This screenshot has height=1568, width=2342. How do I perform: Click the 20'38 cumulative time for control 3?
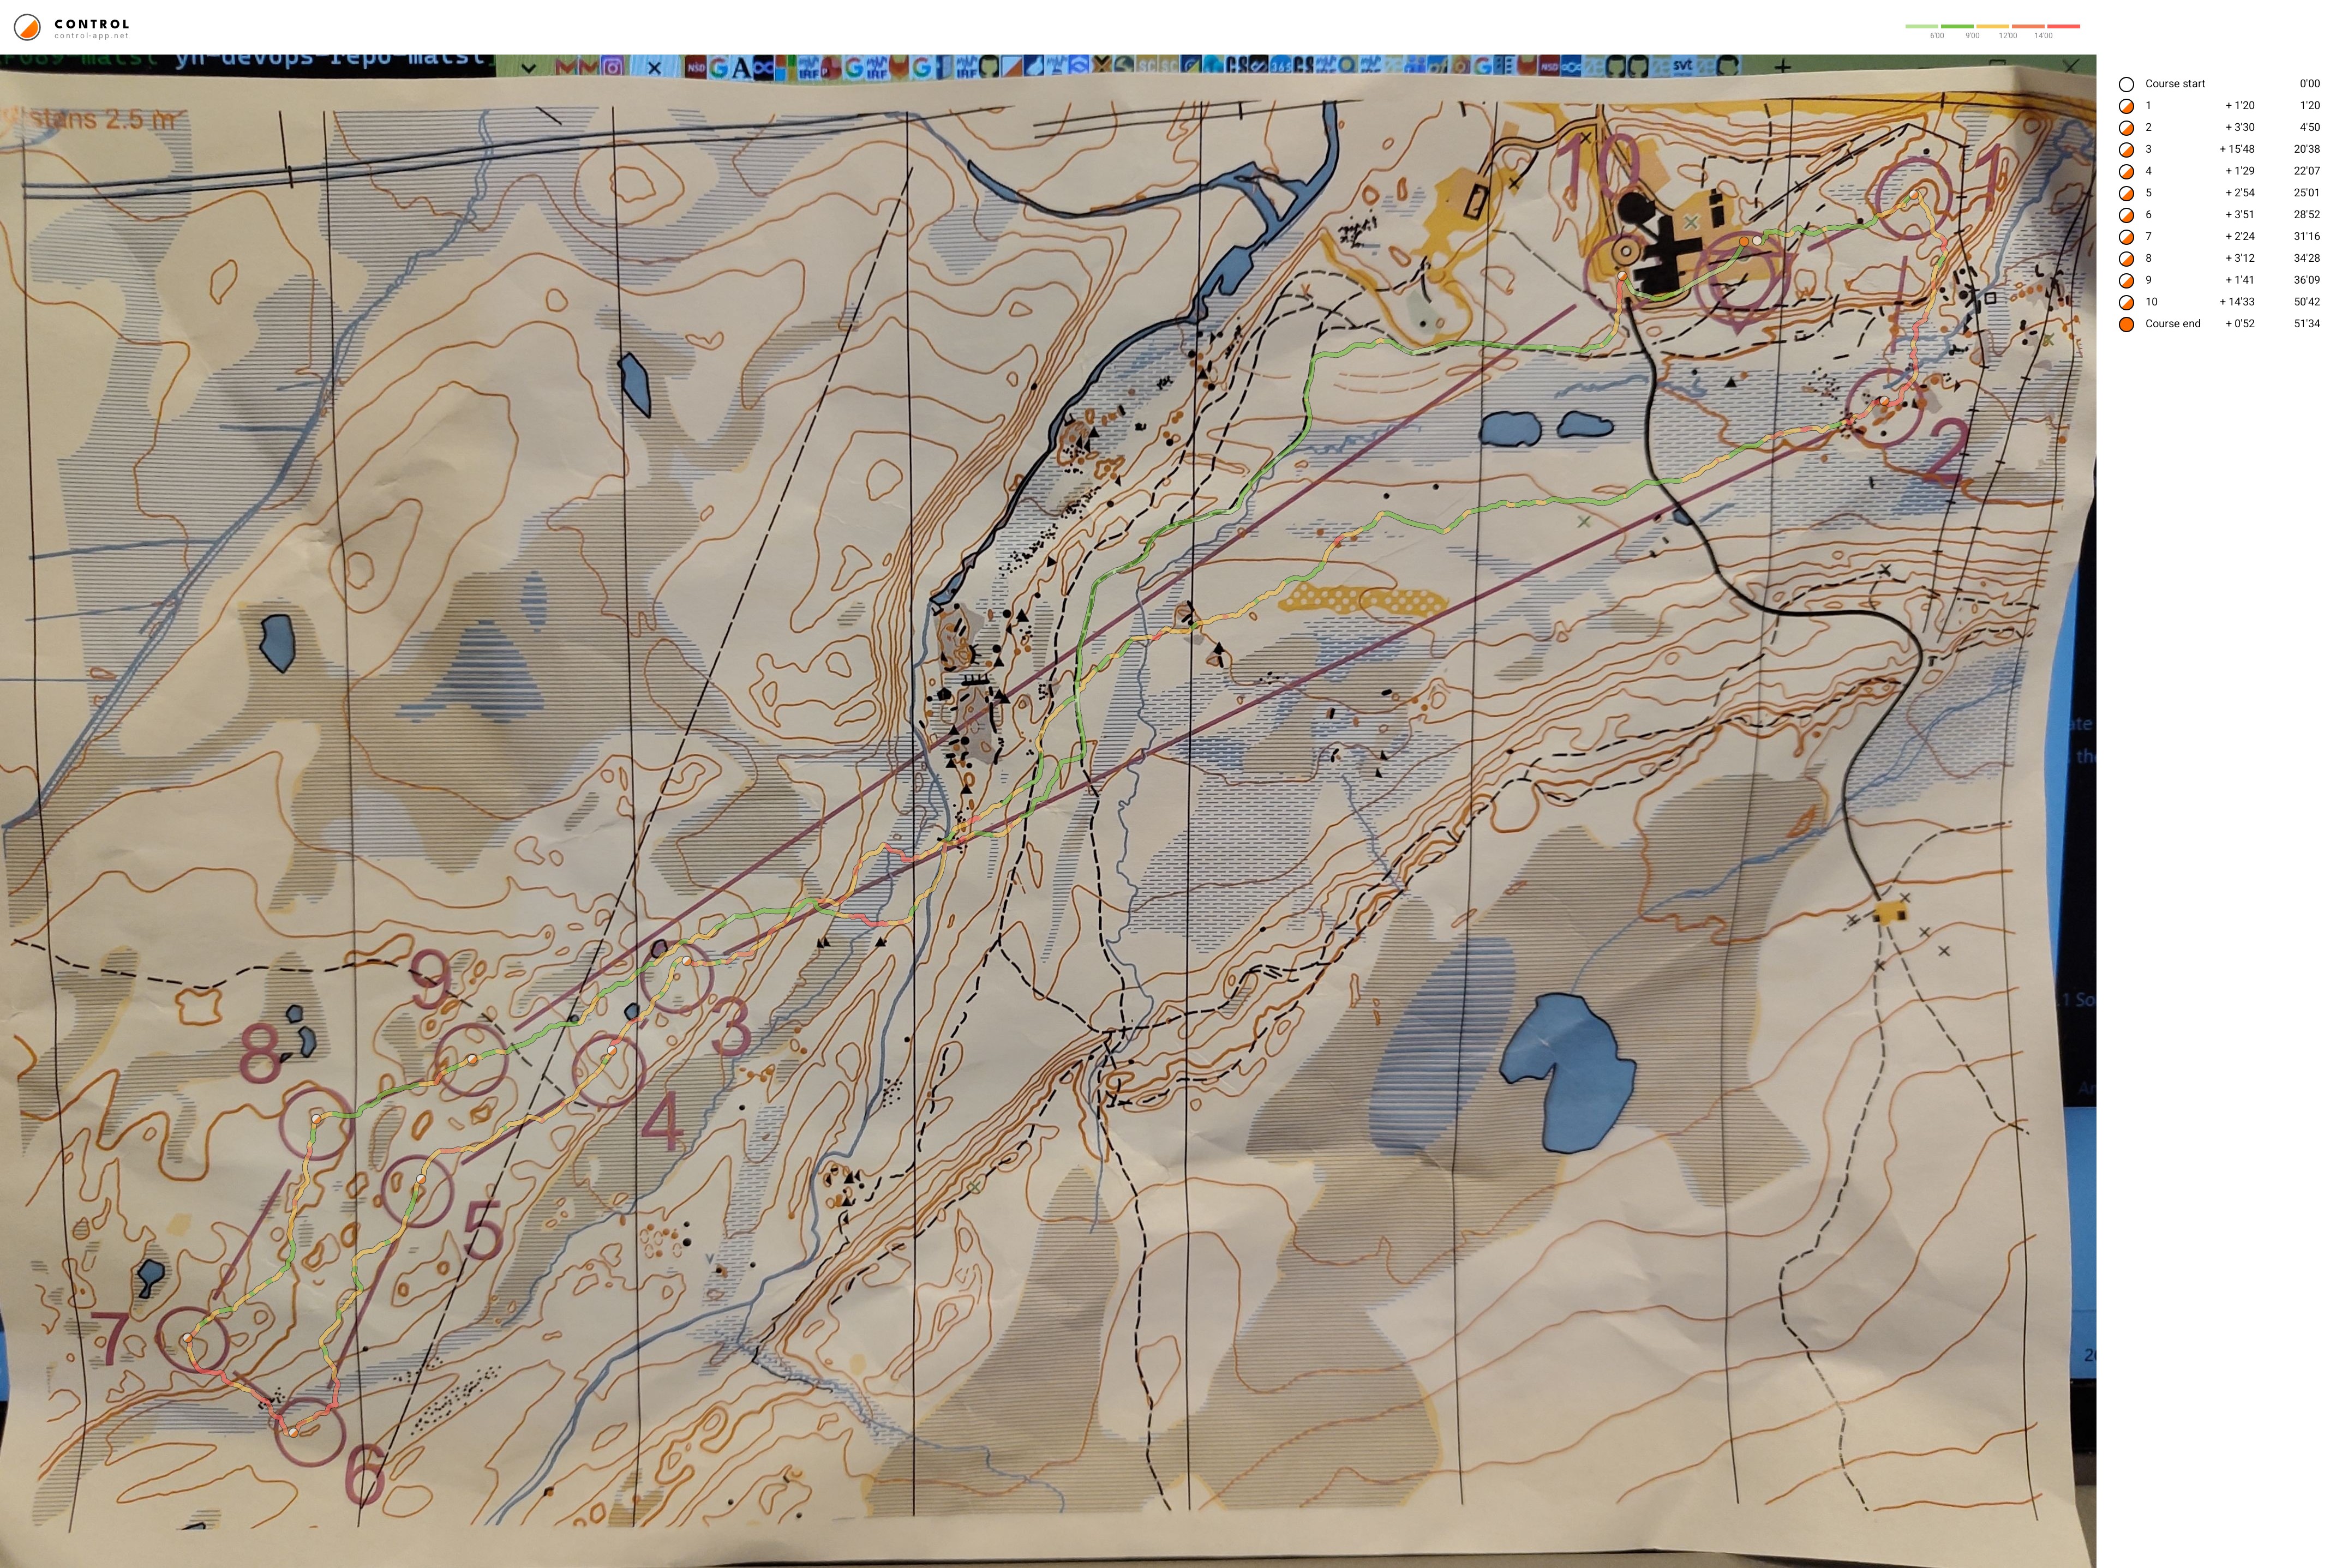tap(2306, 149)
